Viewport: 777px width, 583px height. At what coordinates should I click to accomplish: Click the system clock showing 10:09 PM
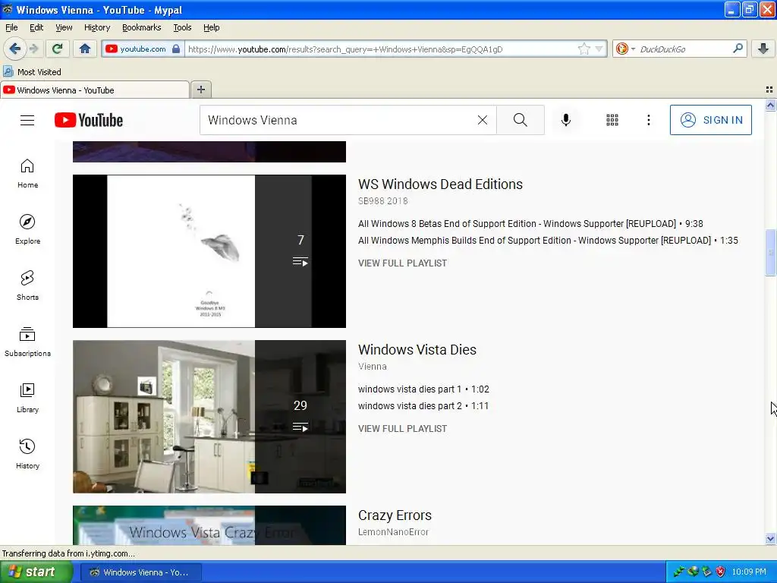coord(749,572)
